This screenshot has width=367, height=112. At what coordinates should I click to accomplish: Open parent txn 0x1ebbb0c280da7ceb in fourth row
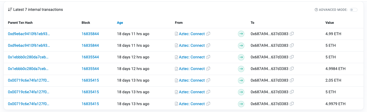(x=28, y=69)
